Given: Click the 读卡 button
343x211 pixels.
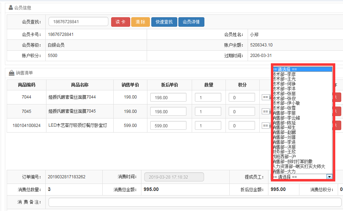Looking at the screenshot, I should coord(120,22).
